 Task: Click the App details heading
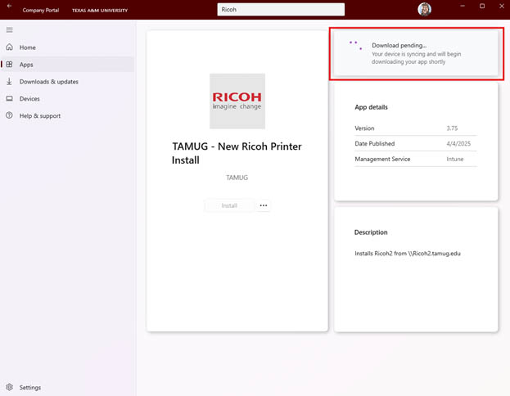(371, 107)
